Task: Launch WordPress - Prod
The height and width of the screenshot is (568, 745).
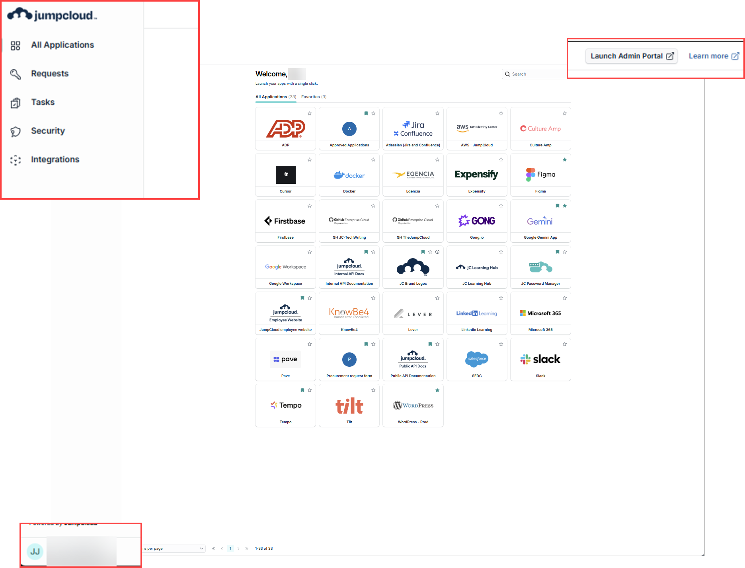Action: (413, 405)
